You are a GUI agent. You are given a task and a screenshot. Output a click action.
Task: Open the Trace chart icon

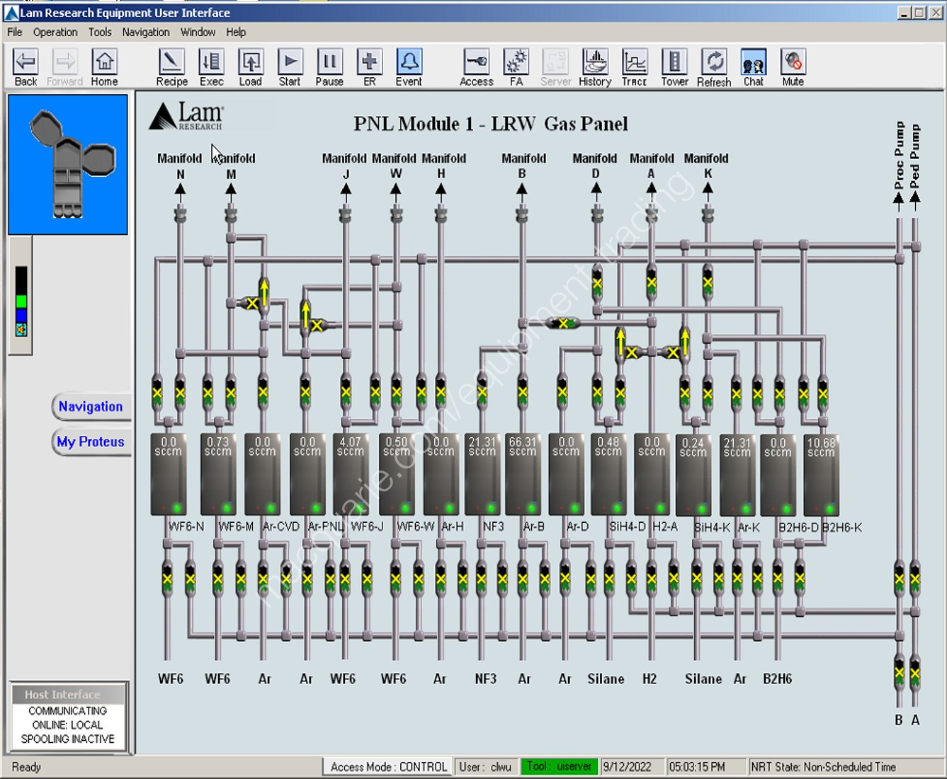tap(634, 67)
